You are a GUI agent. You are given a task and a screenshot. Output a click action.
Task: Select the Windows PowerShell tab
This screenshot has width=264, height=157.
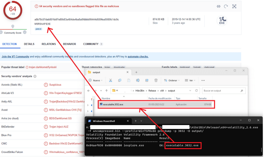point(109,121)
